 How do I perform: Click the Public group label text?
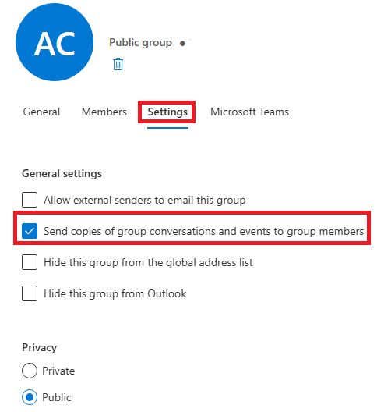(x=140, y=43)
